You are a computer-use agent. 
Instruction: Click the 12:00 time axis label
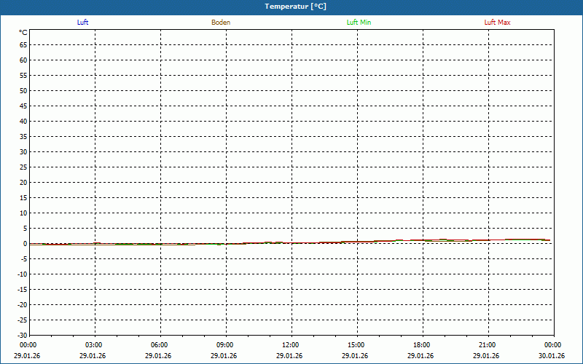[x=290, y=345]
